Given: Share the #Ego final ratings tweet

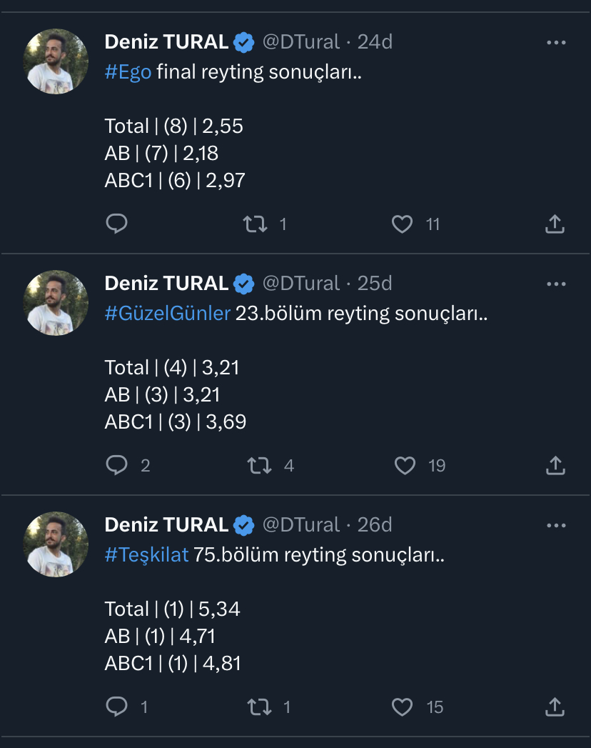Looking at the screenshot, I should (555, 224).
